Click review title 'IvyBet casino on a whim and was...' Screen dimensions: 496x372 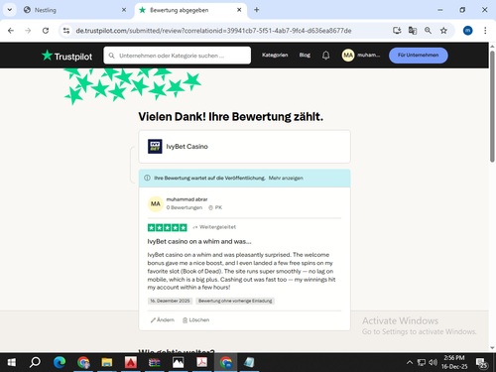tap(199, 242)
